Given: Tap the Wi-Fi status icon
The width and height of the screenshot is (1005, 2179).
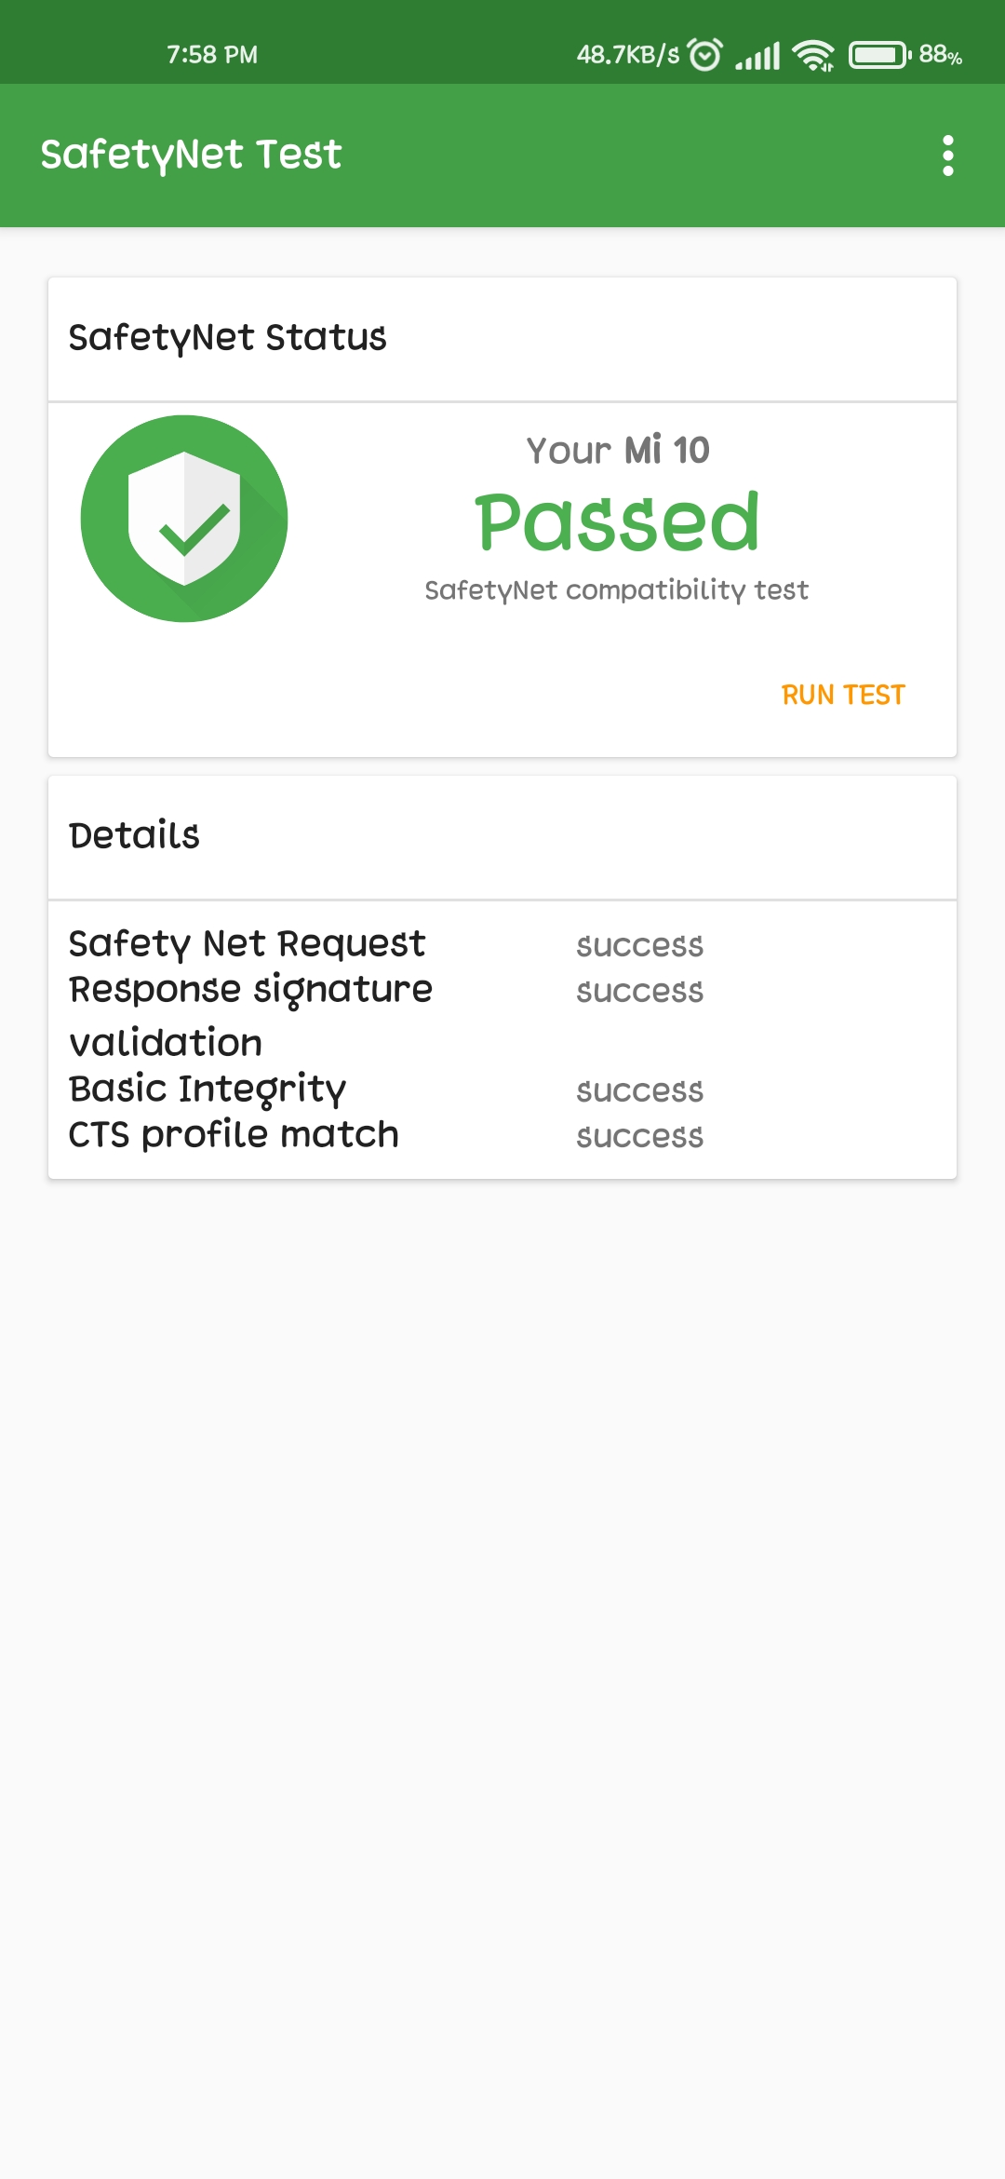Looking at the screenshot, I should [813, 56].
